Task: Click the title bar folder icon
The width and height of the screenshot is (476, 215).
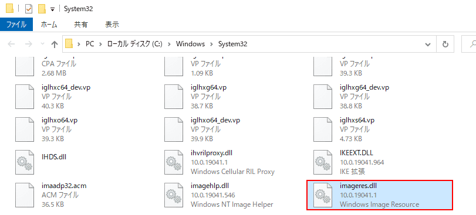Action: (10, 9)
